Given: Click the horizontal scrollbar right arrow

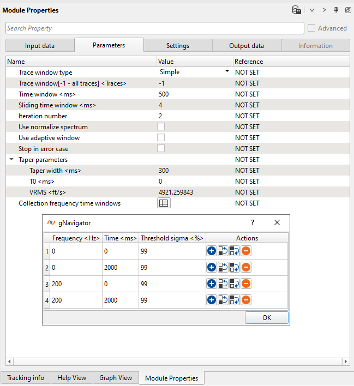Looking at the screenshot, I should point(345,361).
